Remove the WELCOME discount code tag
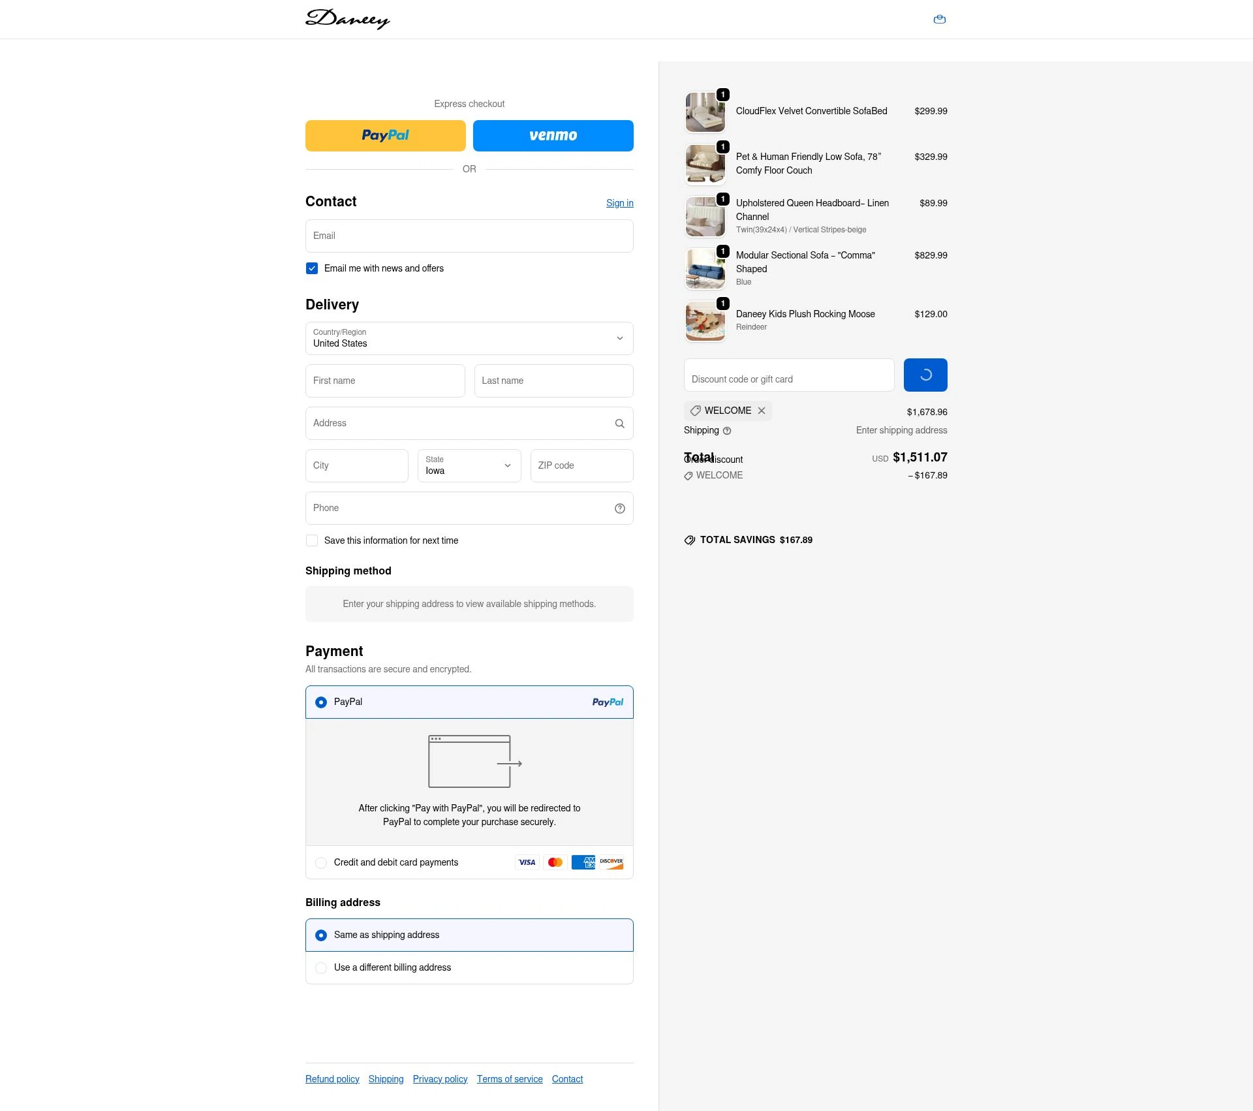The height and width of the screenshot is (1111, 1253). [762, 411]
